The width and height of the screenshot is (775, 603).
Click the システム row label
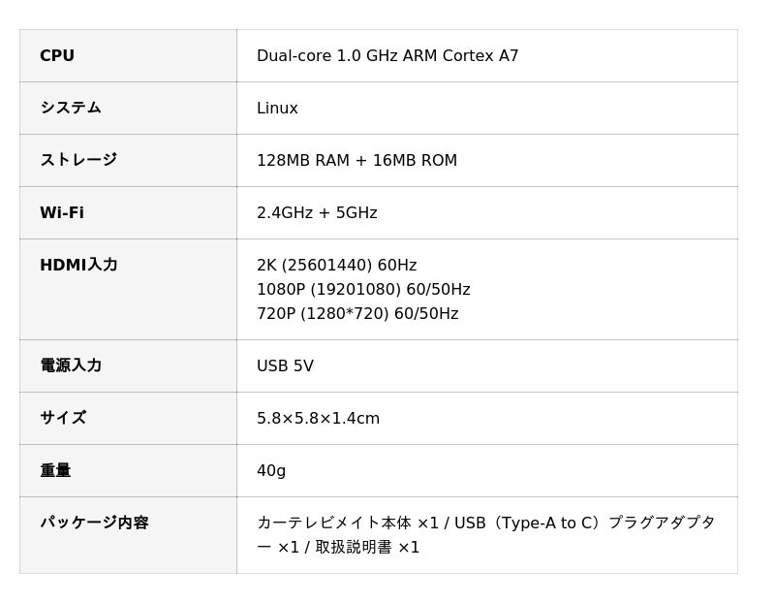(x=71, y=108)
